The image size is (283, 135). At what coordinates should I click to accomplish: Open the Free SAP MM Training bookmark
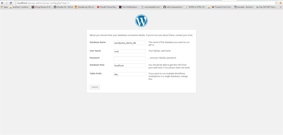coord(266,7)
